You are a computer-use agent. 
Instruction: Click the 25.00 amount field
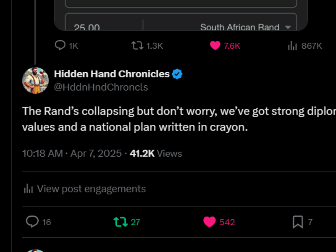tap(104, 26)
